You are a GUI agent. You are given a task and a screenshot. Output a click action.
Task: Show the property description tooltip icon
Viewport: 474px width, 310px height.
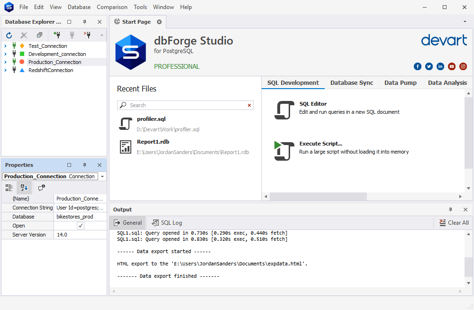[41, 188]
